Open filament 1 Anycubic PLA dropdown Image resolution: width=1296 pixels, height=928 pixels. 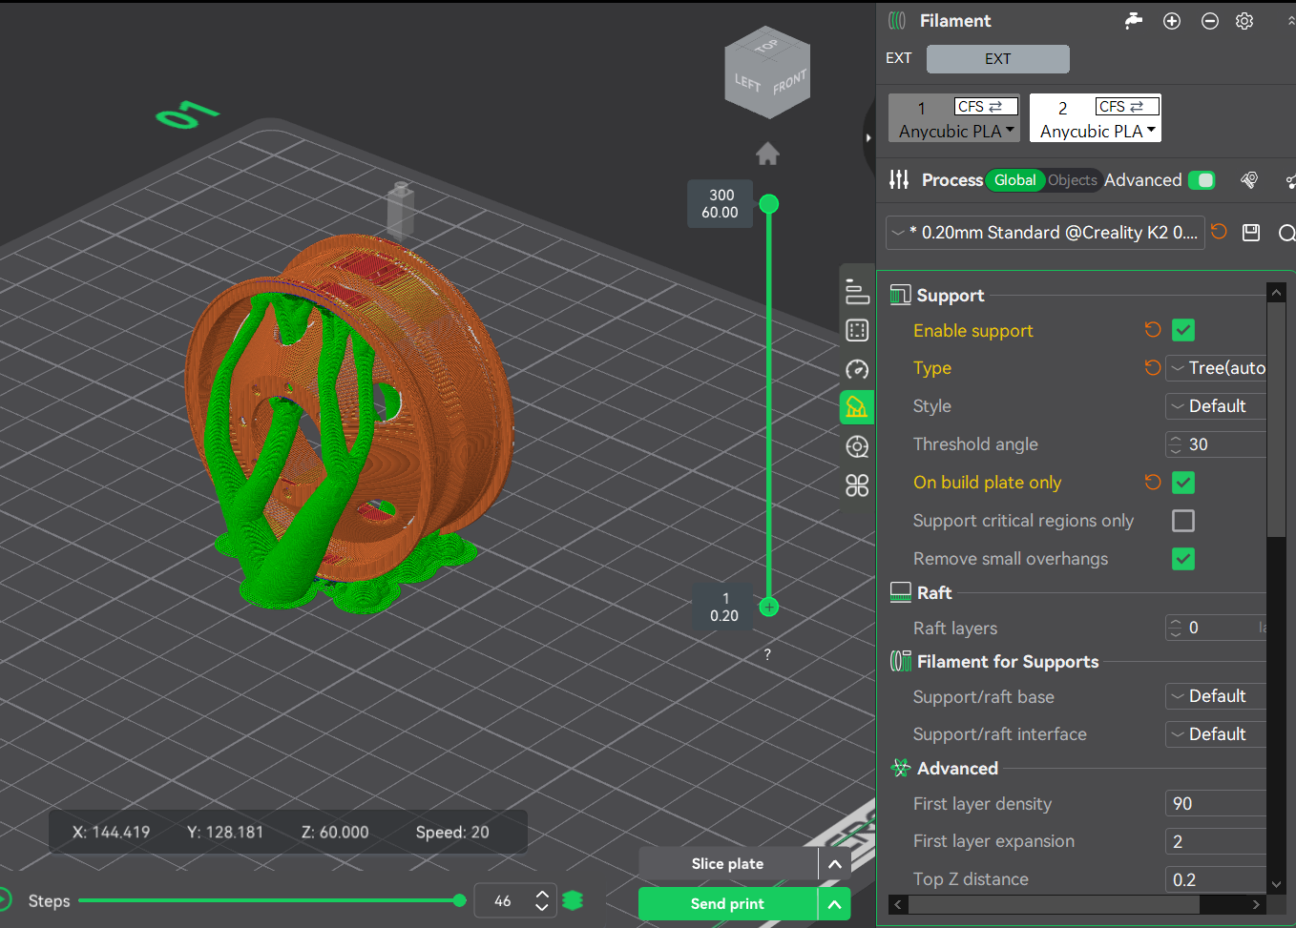[954, 118]
